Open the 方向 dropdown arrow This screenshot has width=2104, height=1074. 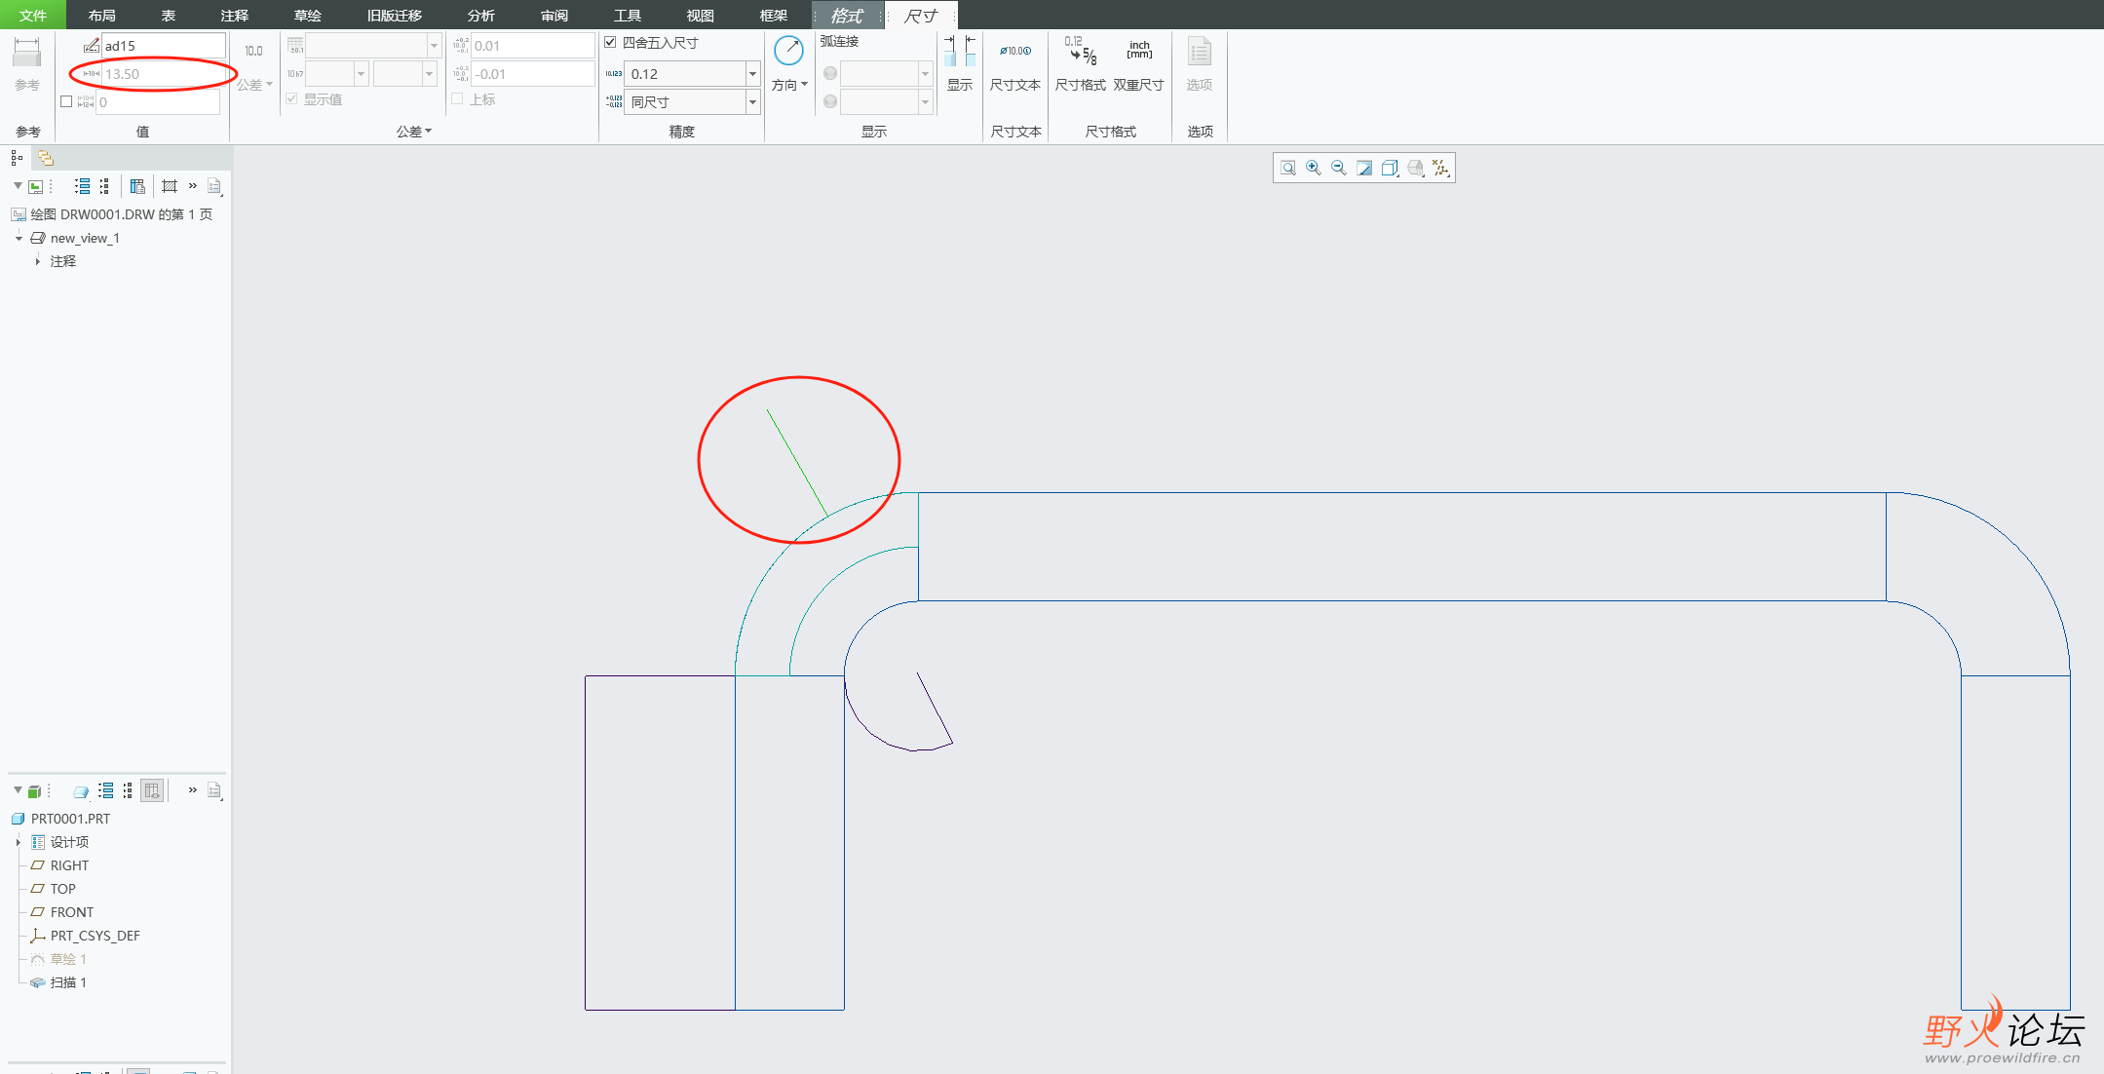pyautogui.click(x=804, y=85)
